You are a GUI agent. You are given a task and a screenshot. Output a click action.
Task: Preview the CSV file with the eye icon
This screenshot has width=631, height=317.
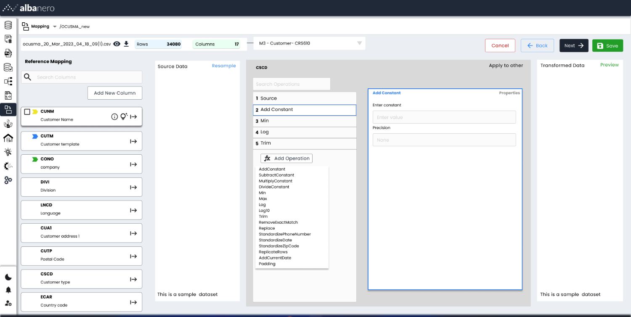(117, 44)
